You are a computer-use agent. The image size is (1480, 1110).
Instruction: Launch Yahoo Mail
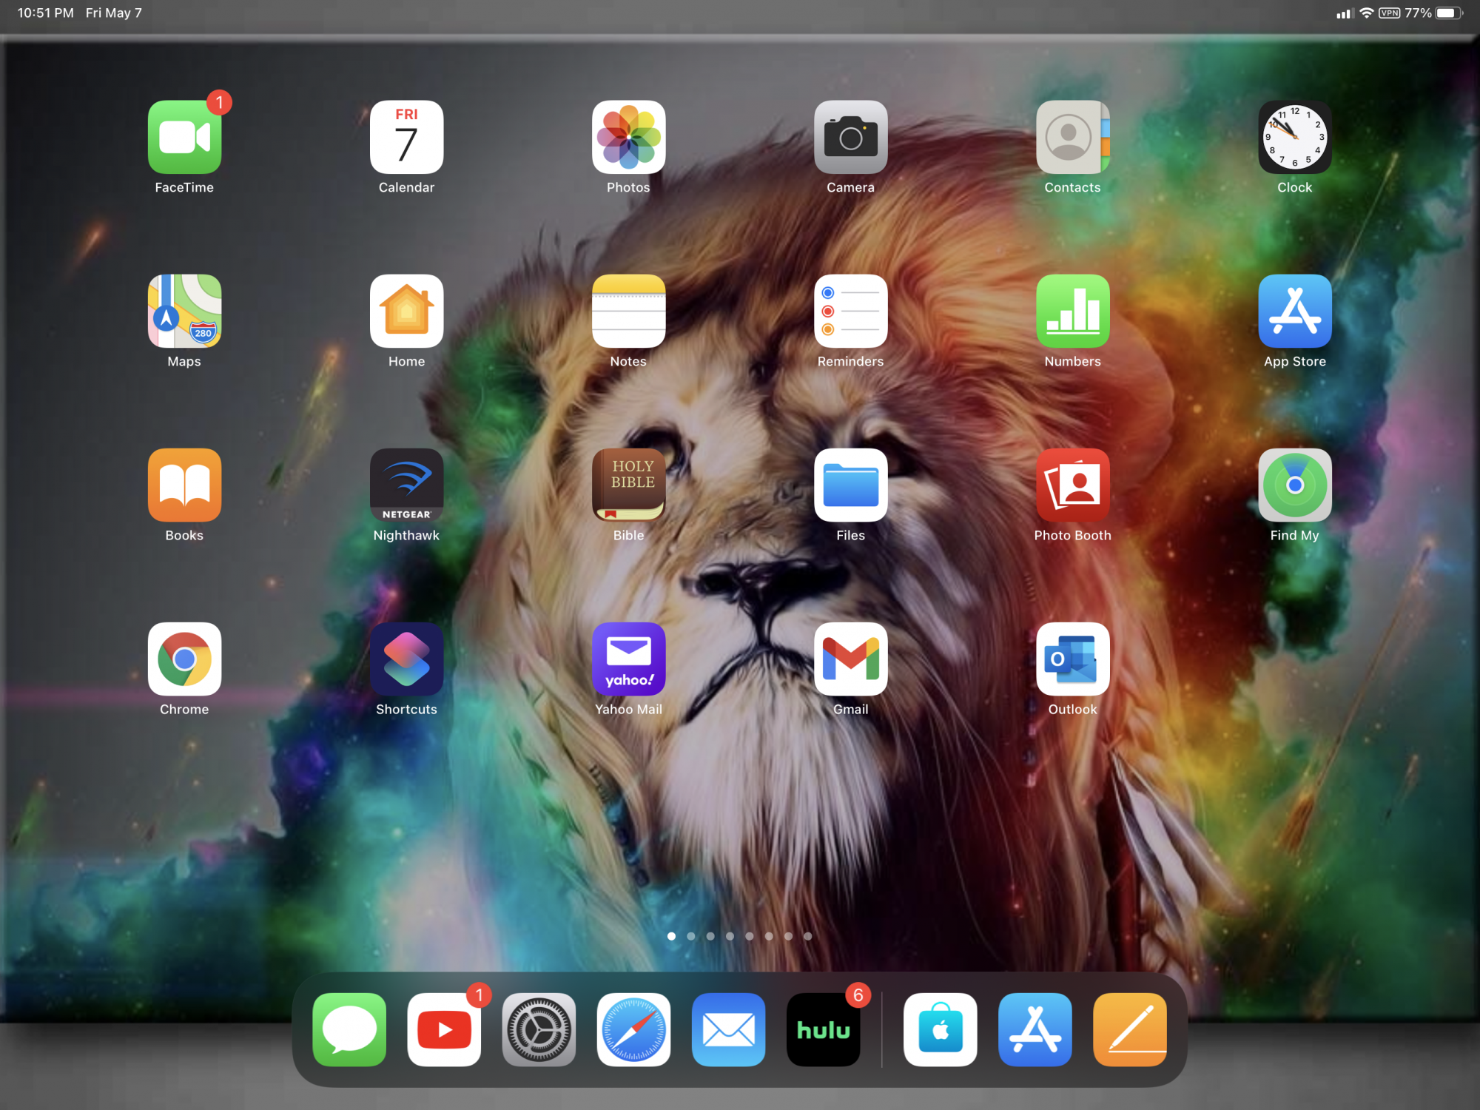[x=628, y=659]
